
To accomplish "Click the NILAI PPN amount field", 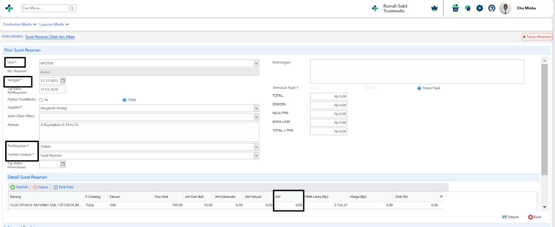I will [x=328, y=114].
